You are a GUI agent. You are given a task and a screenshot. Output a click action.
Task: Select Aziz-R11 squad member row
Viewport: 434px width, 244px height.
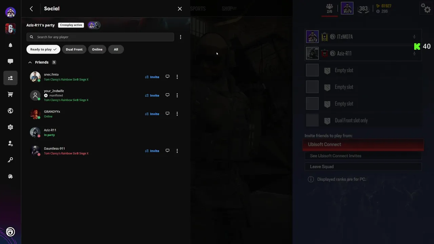(363, 53)
